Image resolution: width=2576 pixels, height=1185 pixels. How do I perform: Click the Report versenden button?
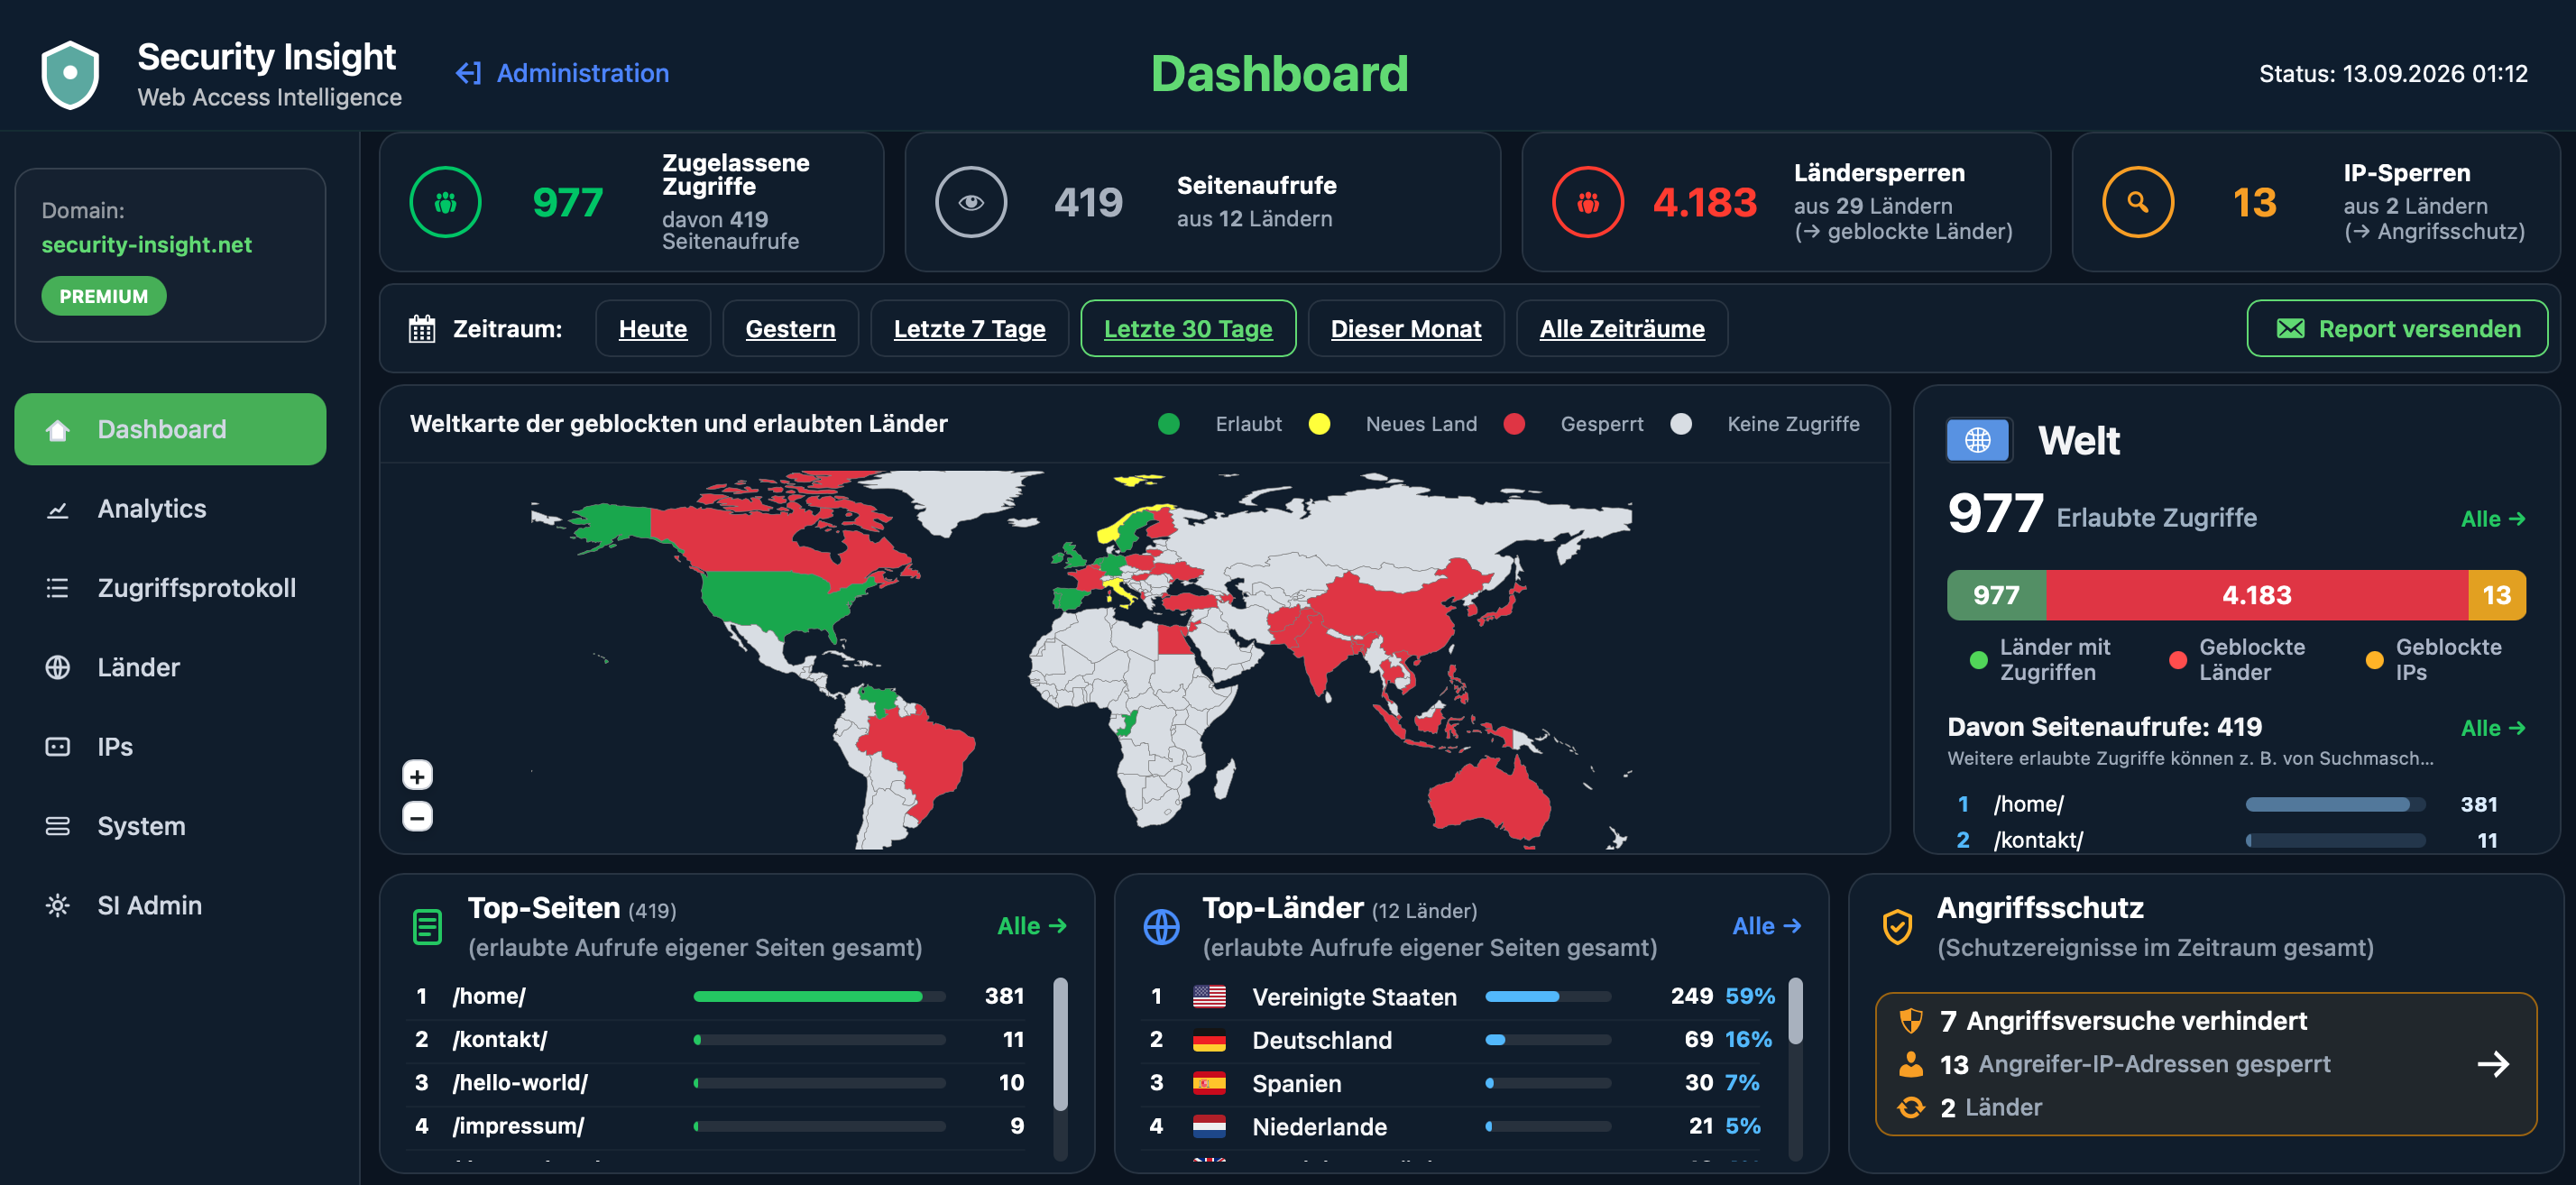click(x=2397, y=329)
